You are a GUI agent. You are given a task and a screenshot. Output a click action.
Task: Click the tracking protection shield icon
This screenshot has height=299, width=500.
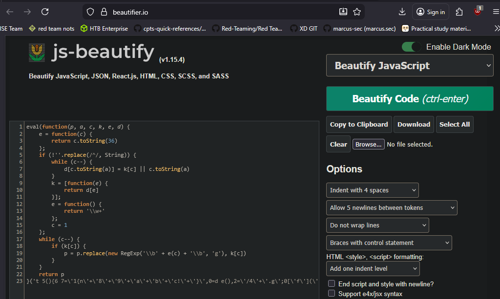click(90, 12)
